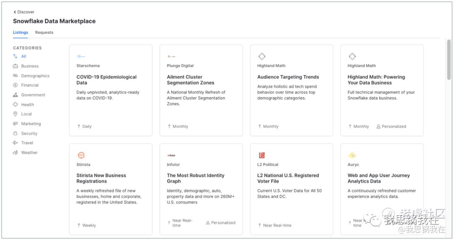Switch to the Listings tab
The image size is (454, 240).
pos(21,32)
